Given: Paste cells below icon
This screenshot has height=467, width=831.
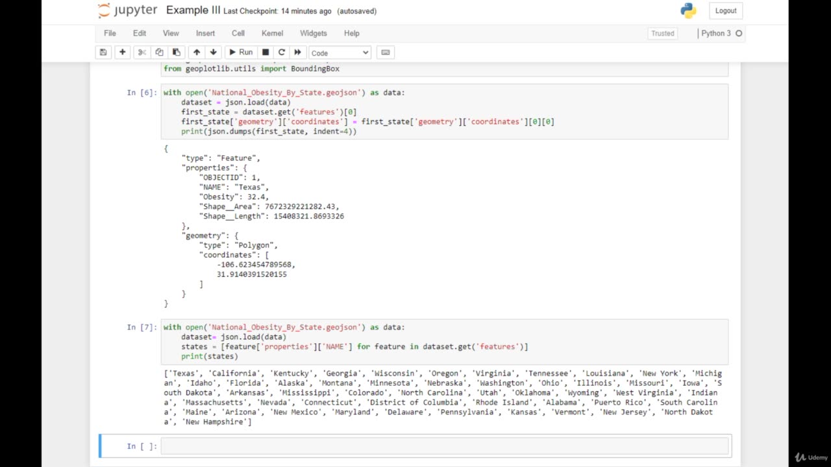Looking at the screenshot, I should [176, 53].
